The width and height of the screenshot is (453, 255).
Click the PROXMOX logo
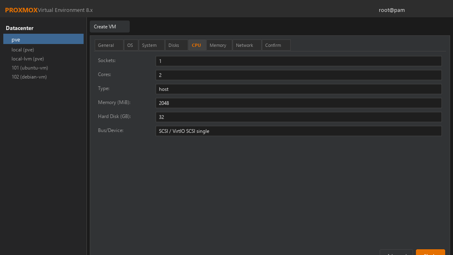[x=21, y=10]
